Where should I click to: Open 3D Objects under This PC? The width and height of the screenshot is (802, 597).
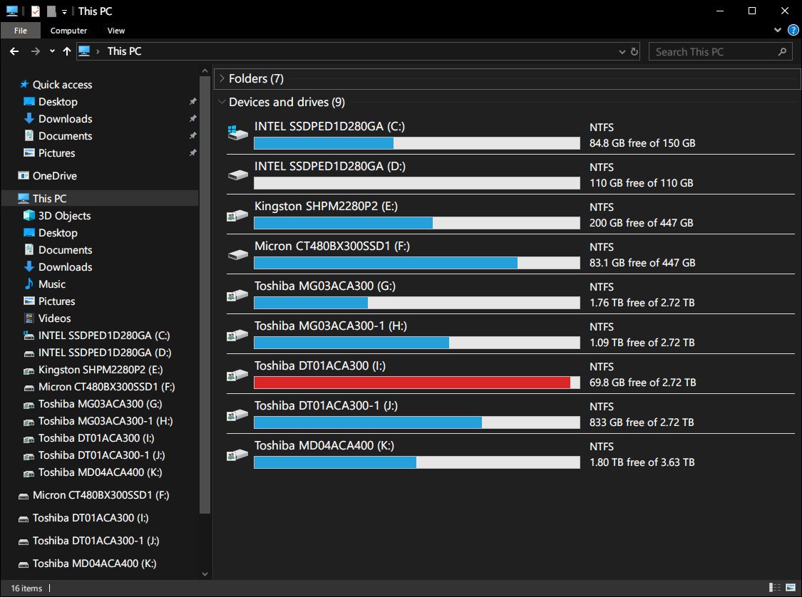point(64,216)
